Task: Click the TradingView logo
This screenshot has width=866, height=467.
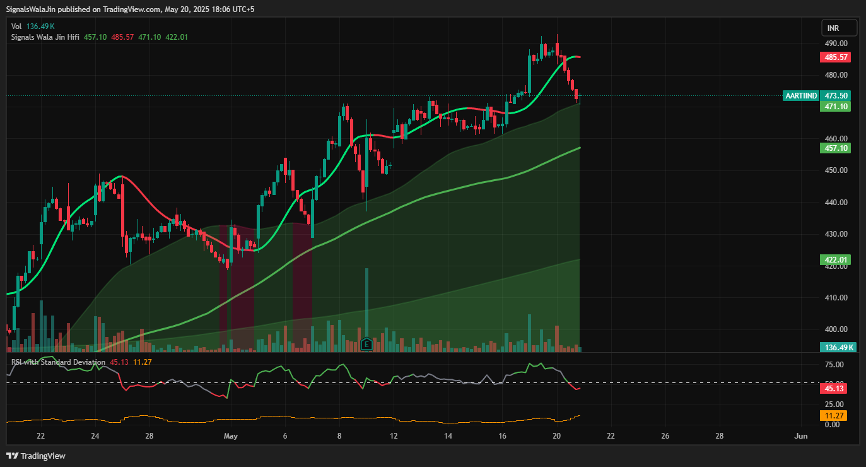Action: pos(36,456)
